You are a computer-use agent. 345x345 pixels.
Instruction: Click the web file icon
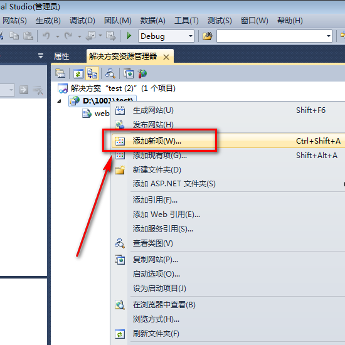pos(87,114)
